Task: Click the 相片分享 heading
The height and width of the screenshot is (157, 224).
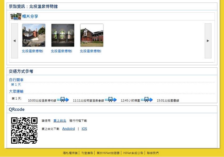Action: coord(30,16)
